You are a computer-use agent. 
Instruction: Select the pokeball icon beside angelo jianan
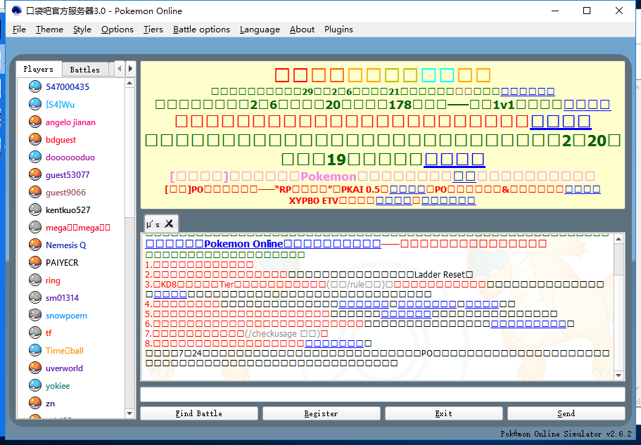coord(35,122)
